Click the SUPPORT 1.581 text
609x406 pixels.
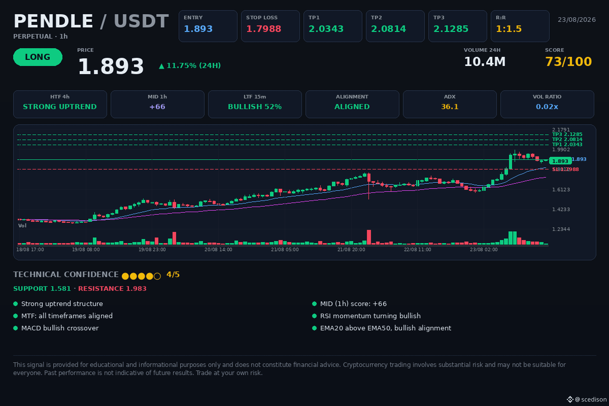(42, 289)
